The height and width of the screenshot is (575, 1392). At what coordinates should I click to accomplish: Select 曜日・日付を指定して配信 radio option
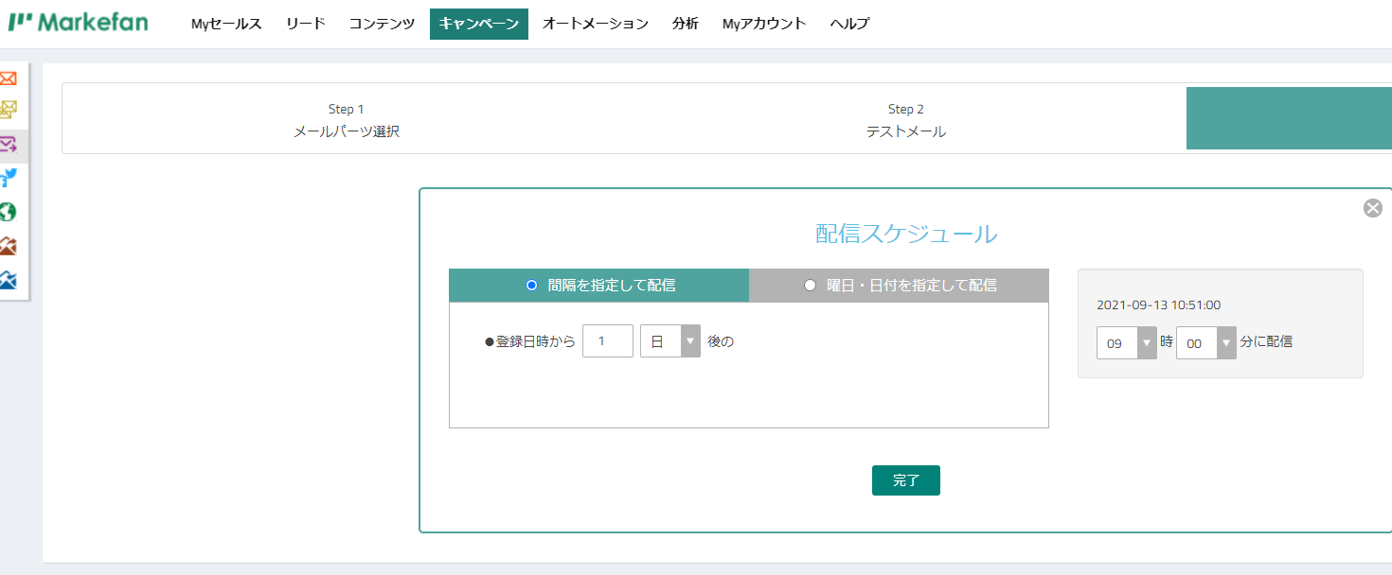pyautogui.click(x=810, y=285)
